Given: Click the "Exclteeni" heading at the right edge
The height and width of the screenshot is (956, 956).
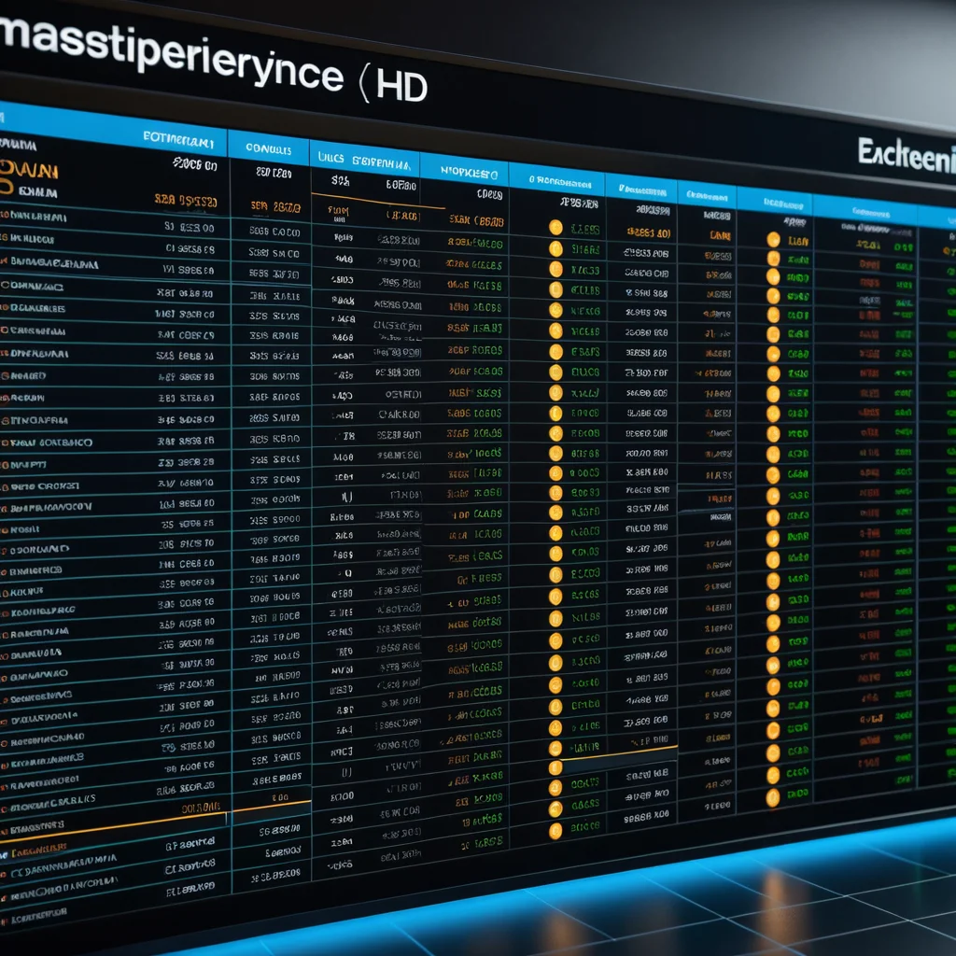Looking at the screenshot, I should (x=907, y=155).
